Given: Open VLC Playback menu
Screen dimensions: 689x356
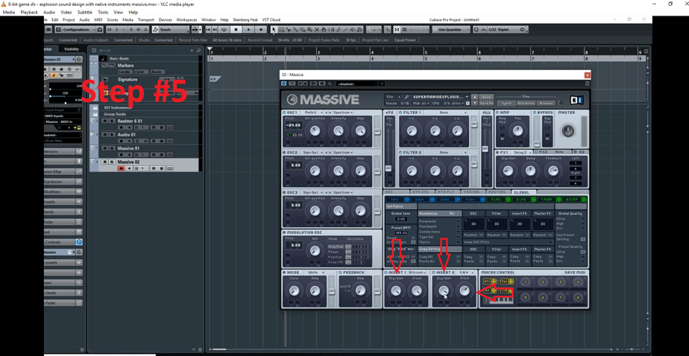Looking at the screenshot, I should coord(29,13).
